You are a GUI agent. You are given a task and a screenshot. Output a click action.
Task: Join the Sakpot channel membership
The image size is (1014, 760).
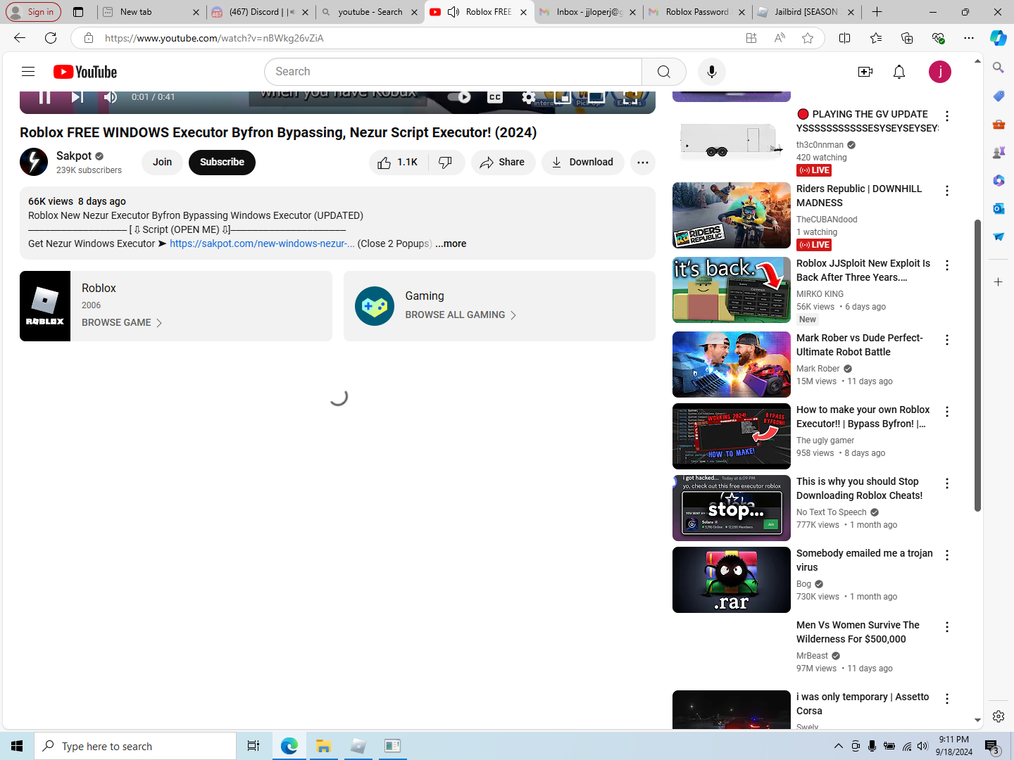pyautogui.click(x=162, y=162)
